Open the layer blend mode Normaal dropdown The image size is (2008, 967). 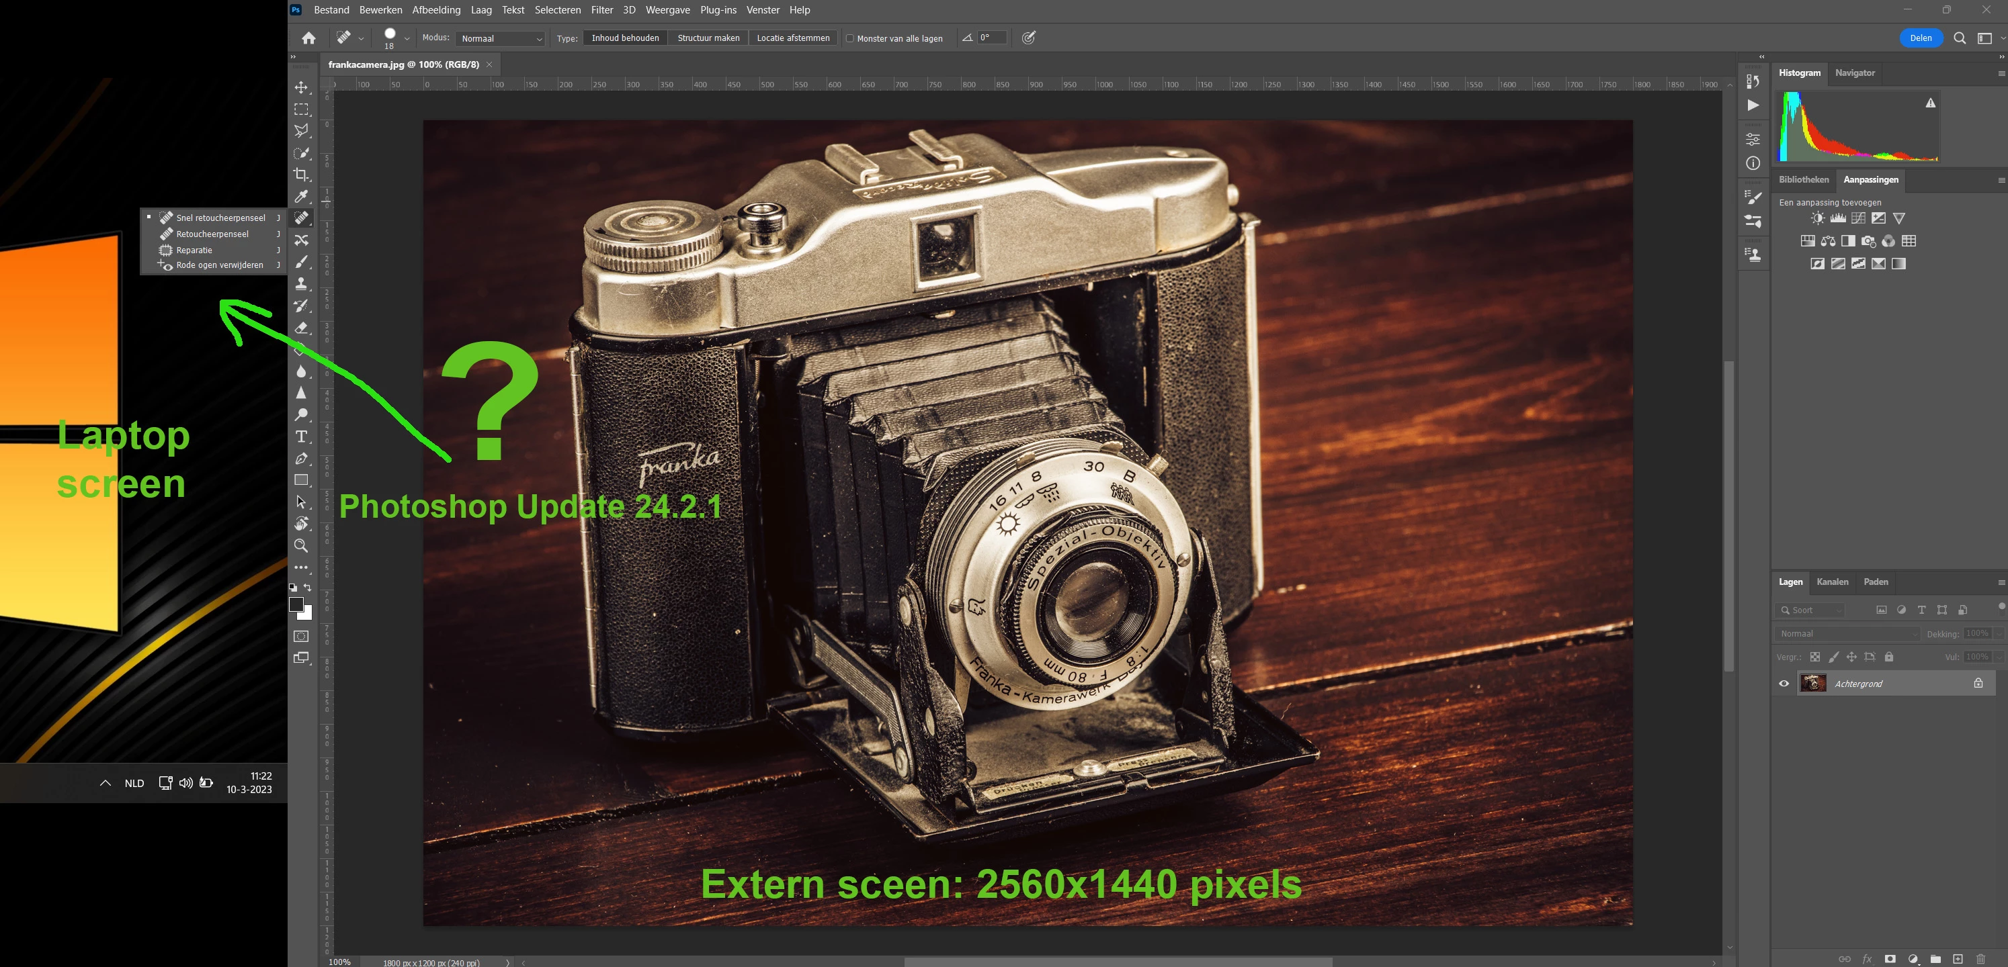click(x=1847, y=633)
